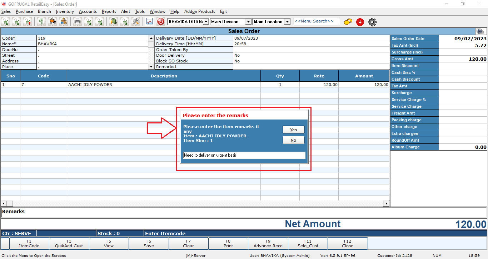Click the red power button icon
Viewport: 488px width, 259px height.
[x=161, y=22]
